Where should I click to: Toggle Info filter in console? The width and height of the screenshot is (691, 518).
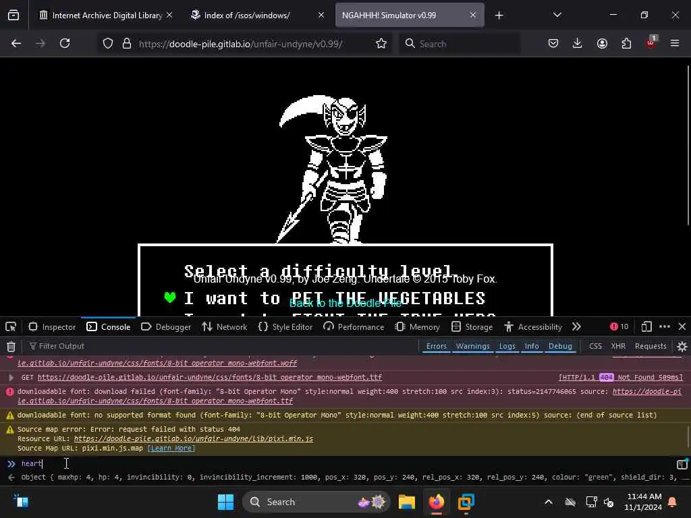tap(532, 346)
